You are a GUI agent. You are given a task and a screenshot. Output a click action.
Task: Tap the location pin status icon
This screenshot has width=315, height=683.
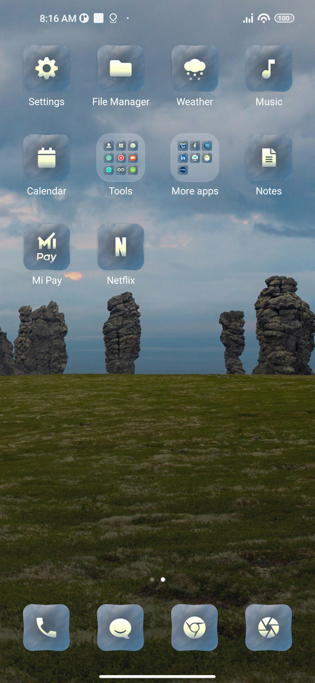[113, 18]
